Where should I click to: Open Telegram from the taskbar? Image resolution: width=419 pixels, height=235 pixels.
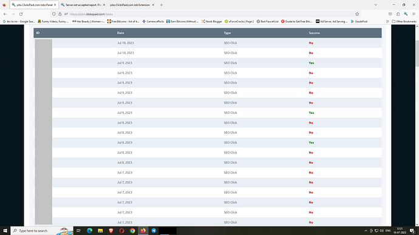154,231
